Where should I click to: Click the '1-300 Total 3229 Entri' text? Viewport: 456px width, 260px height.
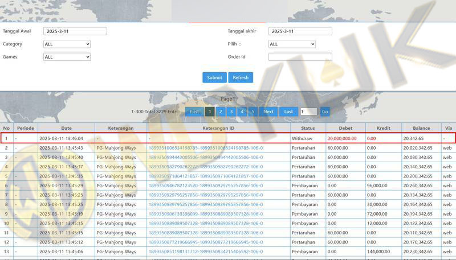(154, 112)
